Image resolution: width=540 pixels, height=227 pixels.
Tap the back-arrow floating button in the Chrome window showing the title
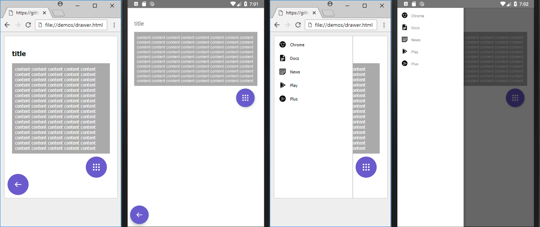click(18, 184)
